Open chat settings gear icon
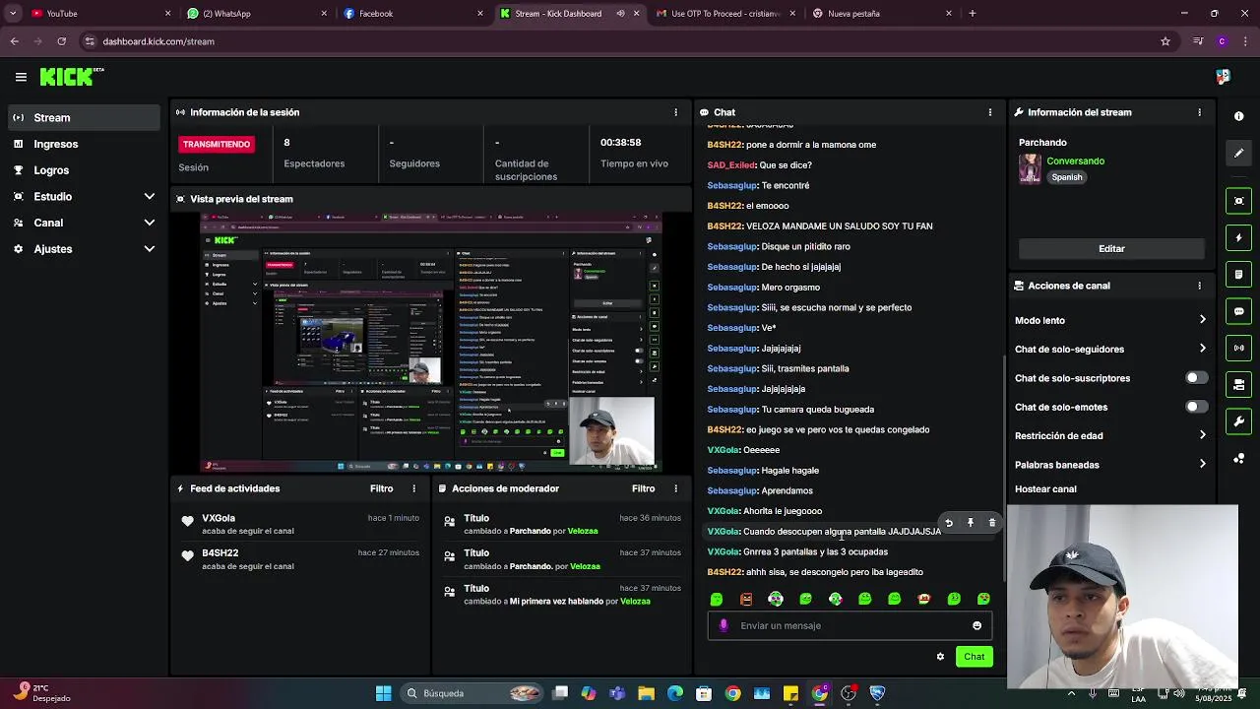The image size is (1260, 709). click(x=940, y=657)
